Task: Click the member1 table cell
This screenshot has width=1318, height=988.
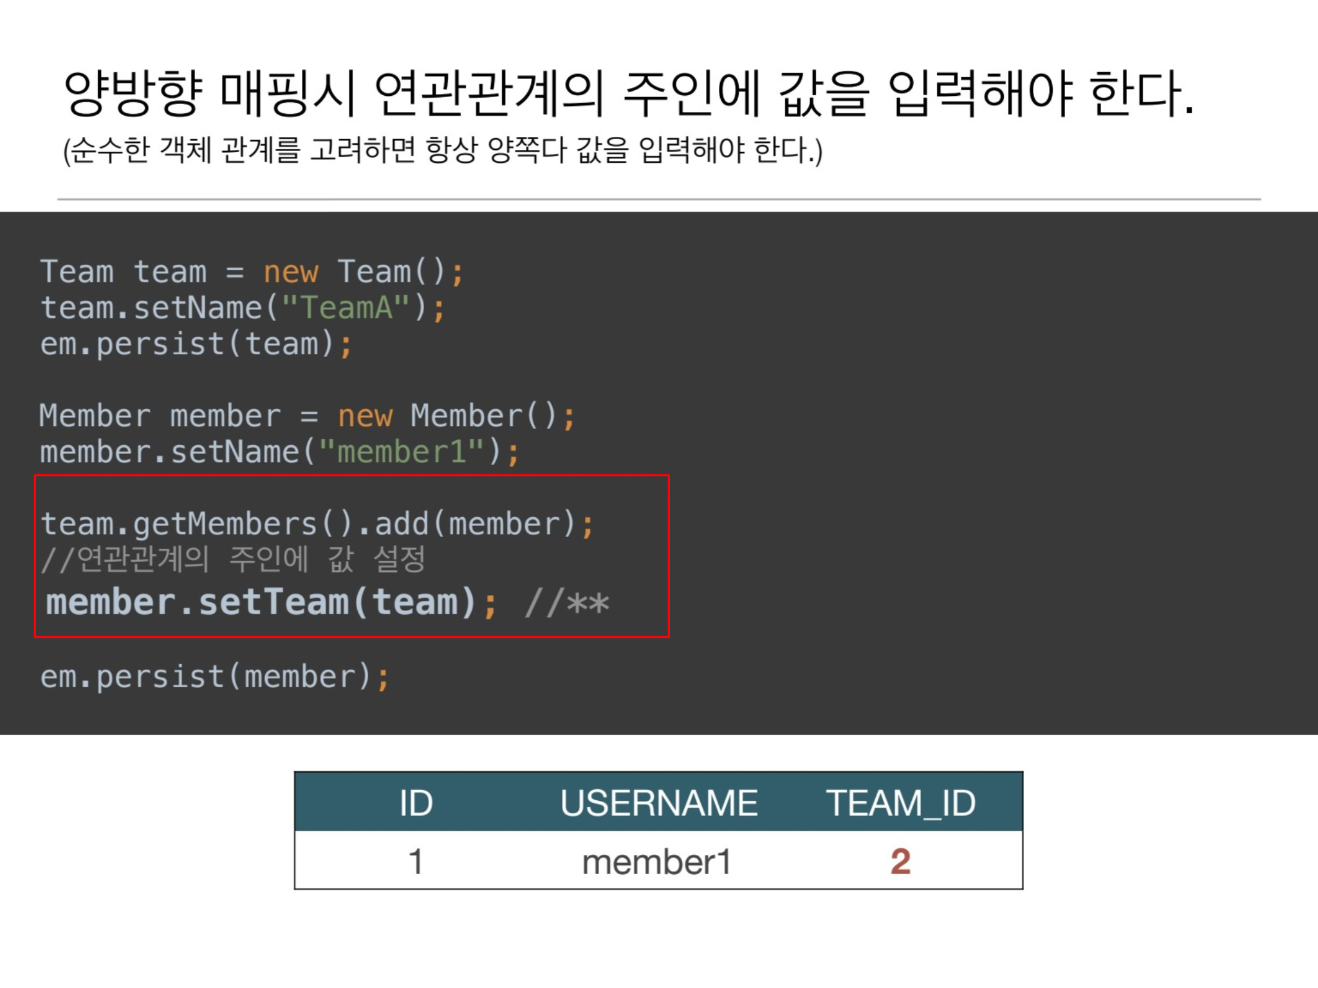Action: click(656, 862)
